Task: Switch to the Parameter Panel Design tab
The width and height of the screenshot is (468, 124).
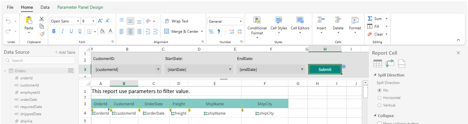Action: (x=80, y=7)
